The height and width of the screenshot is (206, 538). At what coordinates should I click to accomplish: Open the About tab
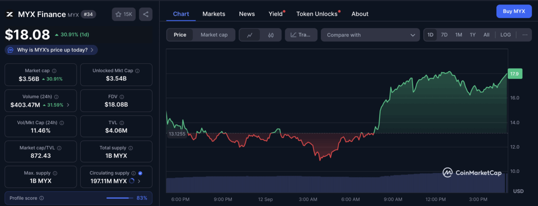360,14
